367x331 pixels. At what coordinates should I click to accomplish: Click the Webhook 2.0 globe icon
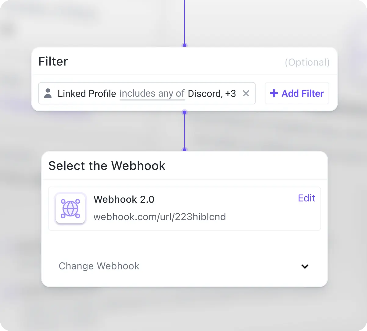click(70, 208)
